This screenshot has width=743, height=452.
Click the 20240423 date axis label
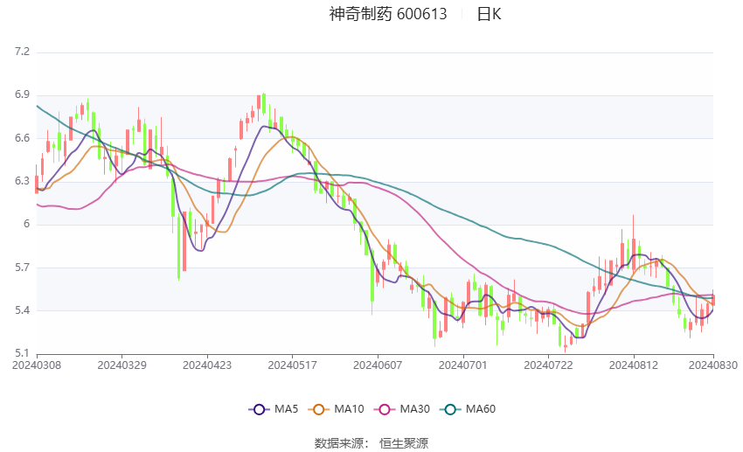click(x=207, y=365)
